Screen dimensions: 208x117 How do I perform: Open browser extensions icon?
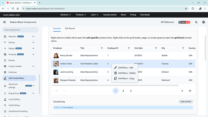193,9
